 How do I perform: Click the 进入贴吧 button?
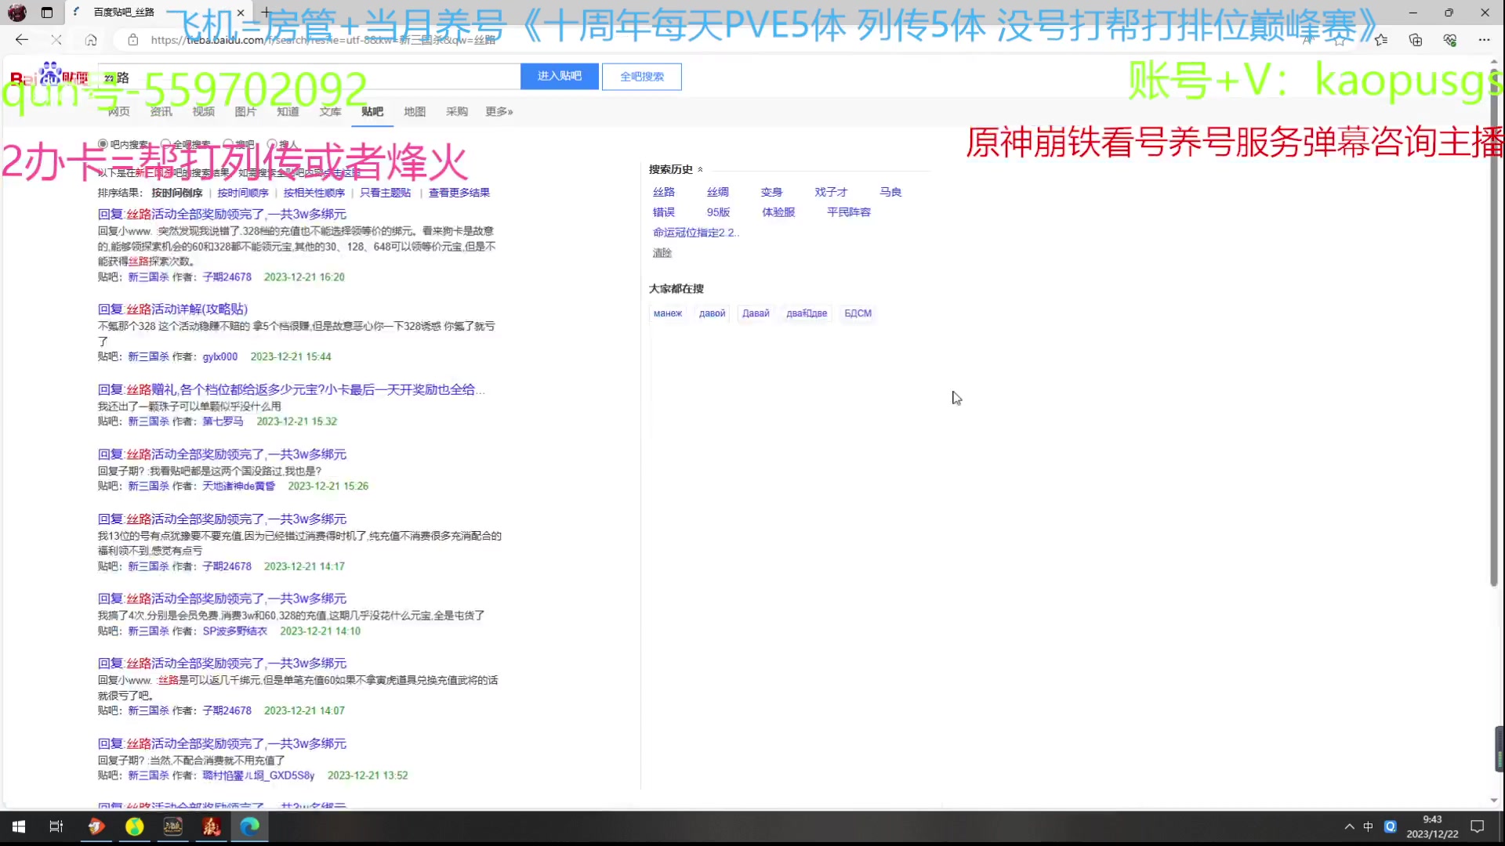pyautogui.click(x=560, y=76)
